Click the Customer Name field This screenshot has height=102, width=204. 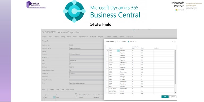87,48
